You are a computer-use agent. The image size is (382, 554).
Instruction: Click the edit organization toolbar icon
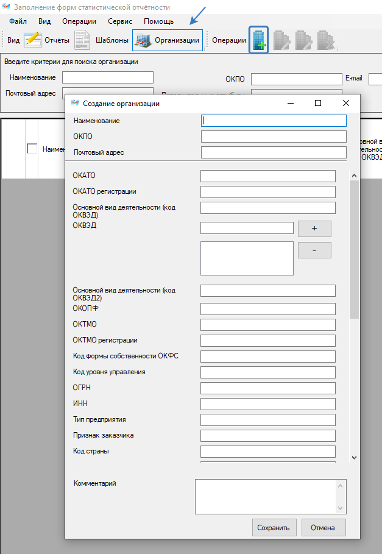(281, 40)
